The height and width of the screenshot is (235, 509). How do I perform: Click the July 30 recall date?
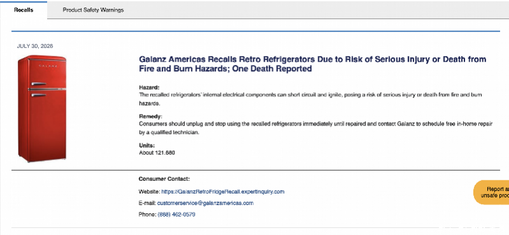[35, 46]
